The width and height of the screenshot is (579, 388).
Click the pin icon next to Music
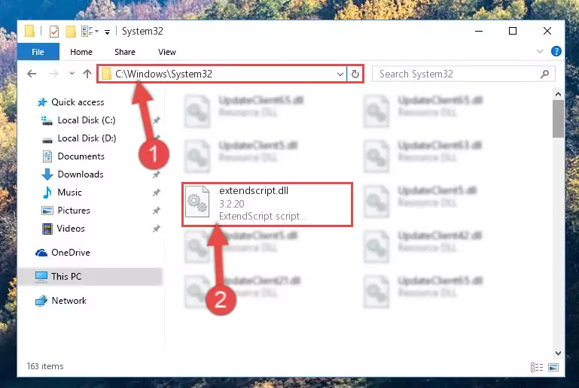pyautogui.click(x=157, y=192)
